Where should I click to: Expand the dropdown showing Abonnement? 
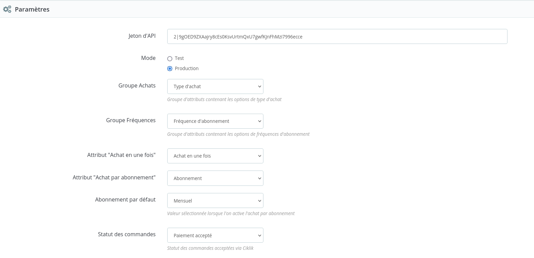[215, 178]
